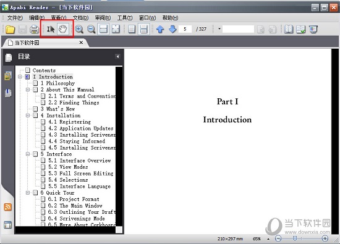The height and width of the screenshot is (244, 340).
Task: Open the 查看 menu
Action: click(59, 18)
